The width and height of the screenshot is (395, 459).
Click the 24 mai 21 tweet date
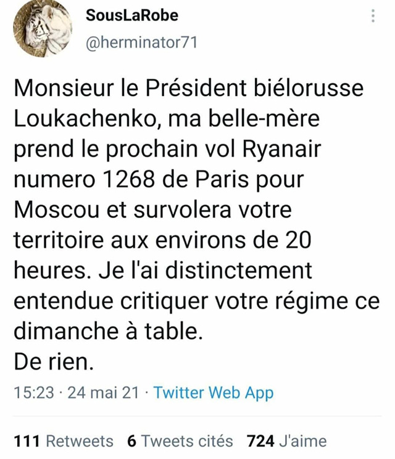coord(103,392)
